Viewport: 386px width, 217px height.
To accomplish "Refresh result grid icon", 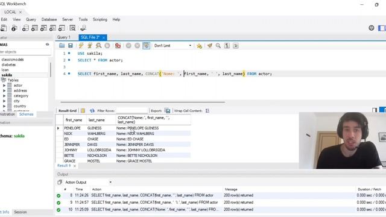I will coord(92,111).
